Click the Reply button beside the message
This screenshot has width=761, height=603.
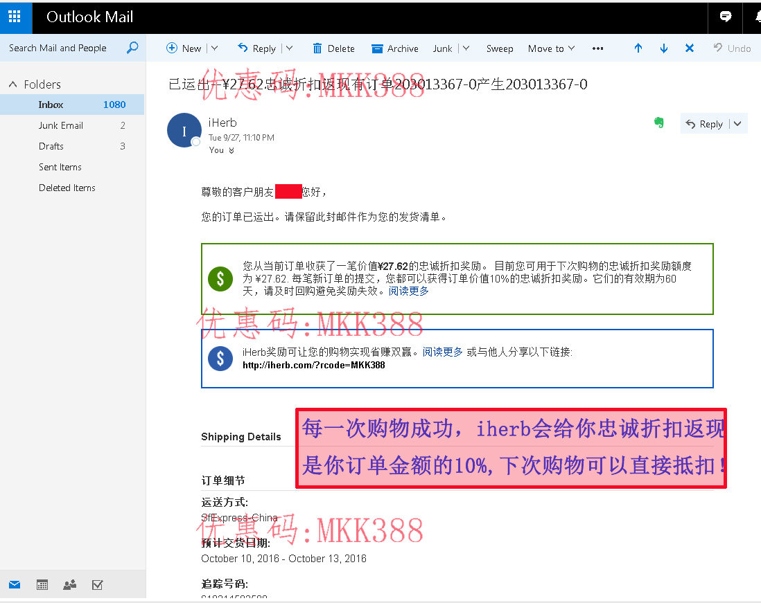[x=705, y=124]
